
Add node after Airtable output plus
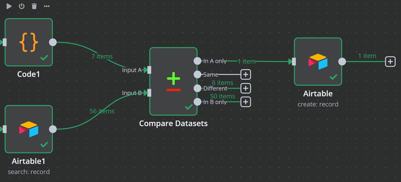[x=390, y=61]
